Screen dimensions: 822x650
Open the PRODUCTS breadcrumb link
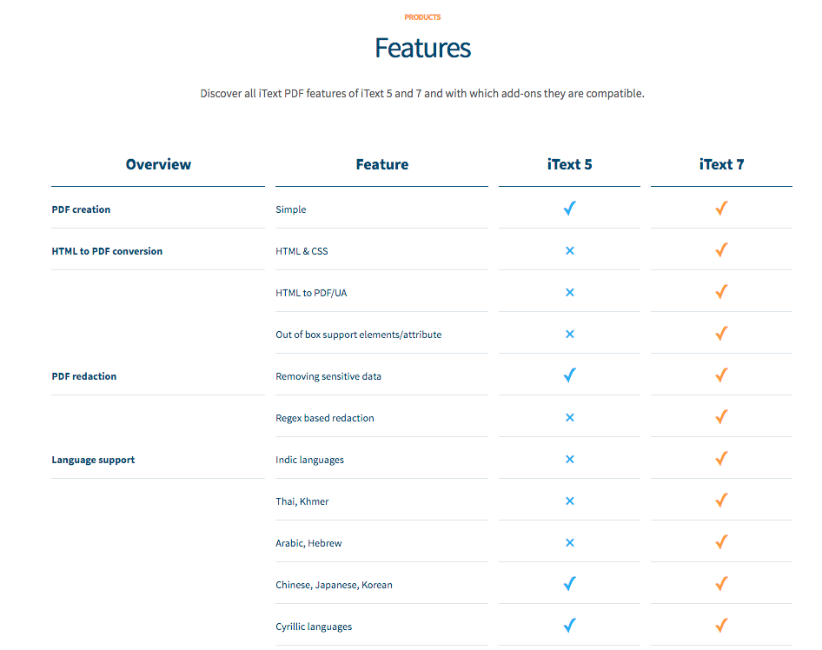point(422,17)
